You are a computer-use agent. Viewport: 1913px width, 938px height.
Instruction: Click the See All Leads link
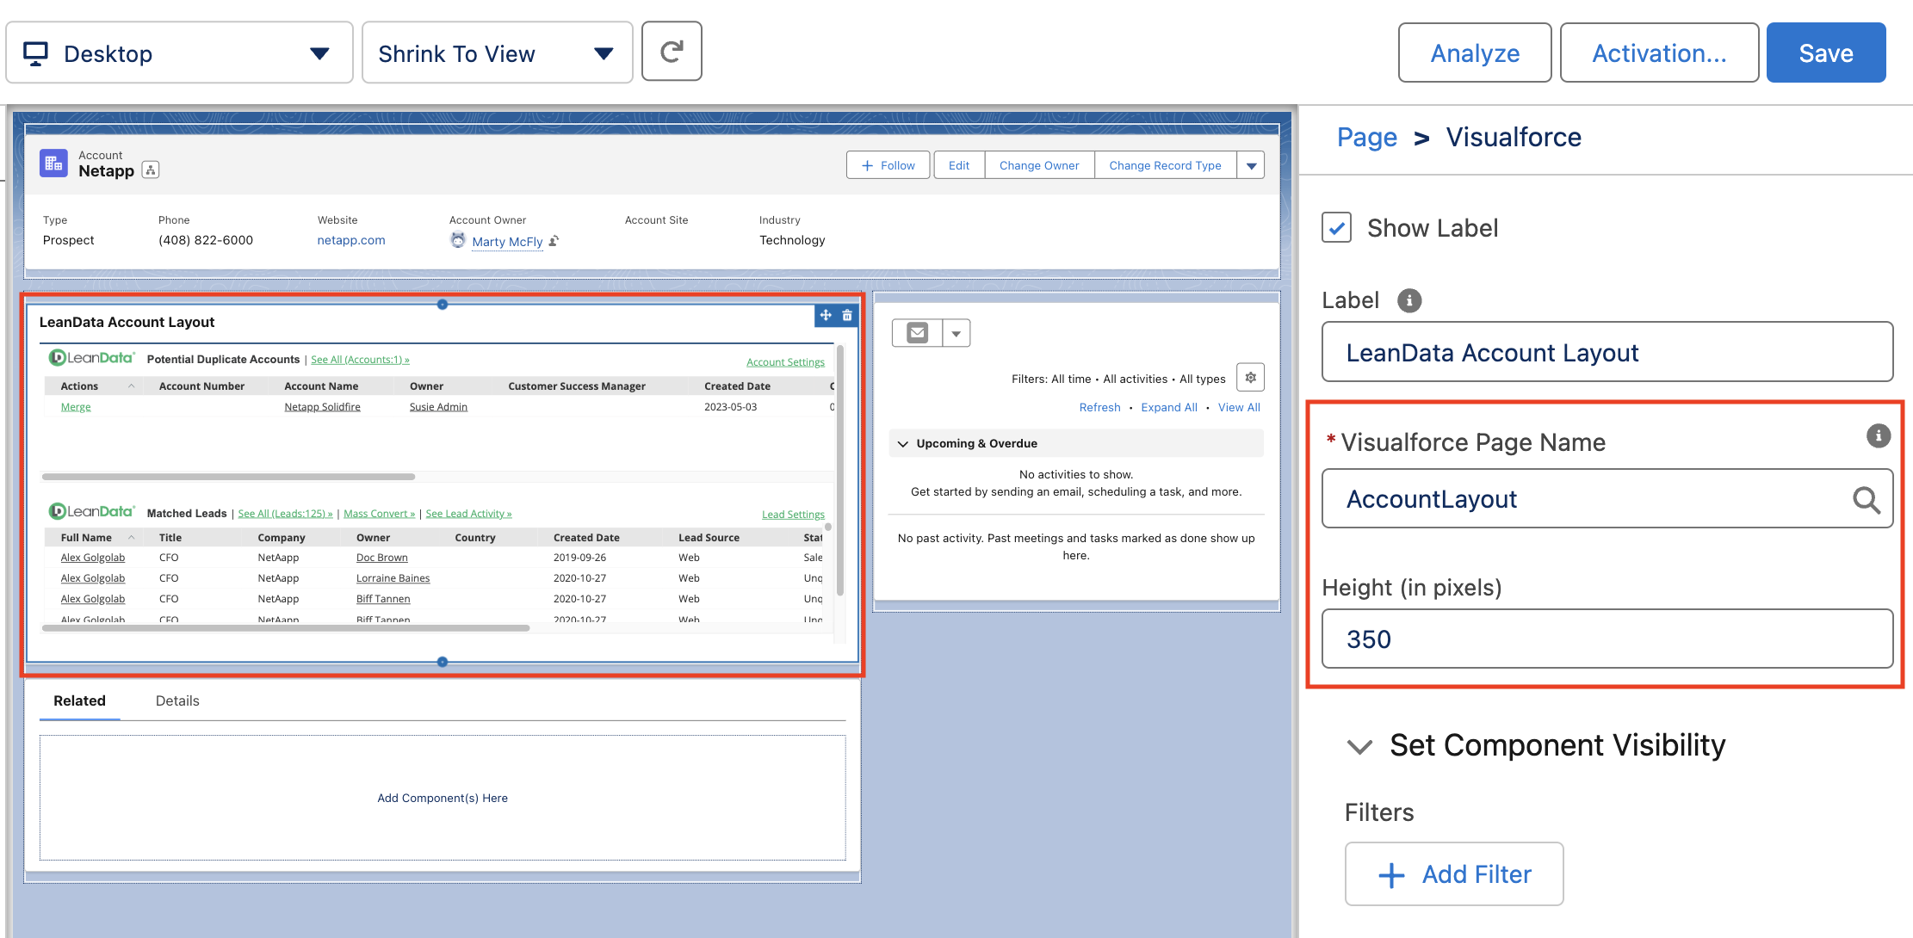click(285, 514)
